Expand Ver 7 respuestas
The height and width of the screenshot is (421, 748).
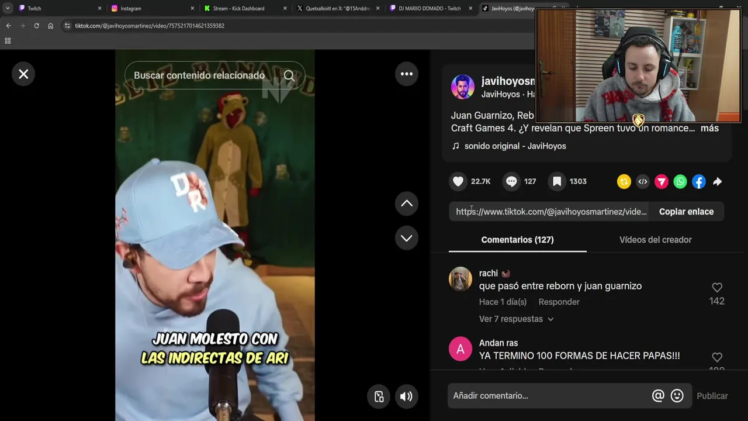tap(516, 319)
